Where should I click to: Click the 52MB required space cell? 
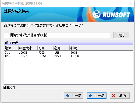58,56
